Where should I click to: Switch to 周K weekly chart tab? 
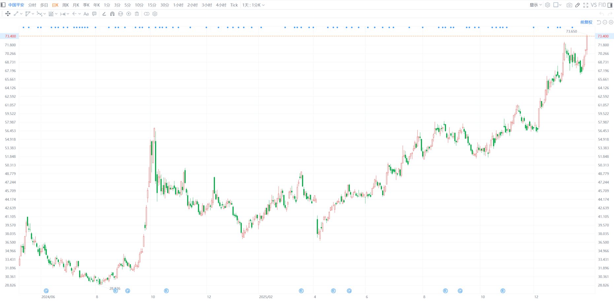tap(65, 5)
